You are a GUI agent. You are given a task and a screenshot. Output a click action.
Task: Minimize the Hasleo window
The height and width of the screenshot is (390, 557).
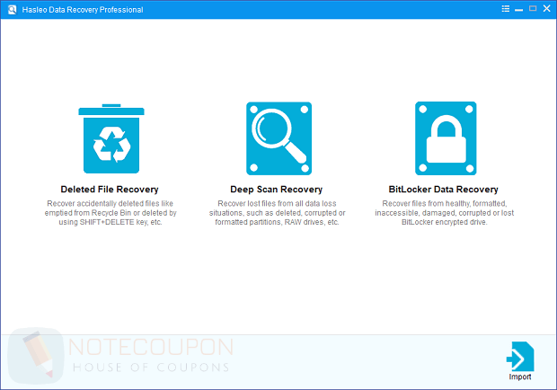518,9
